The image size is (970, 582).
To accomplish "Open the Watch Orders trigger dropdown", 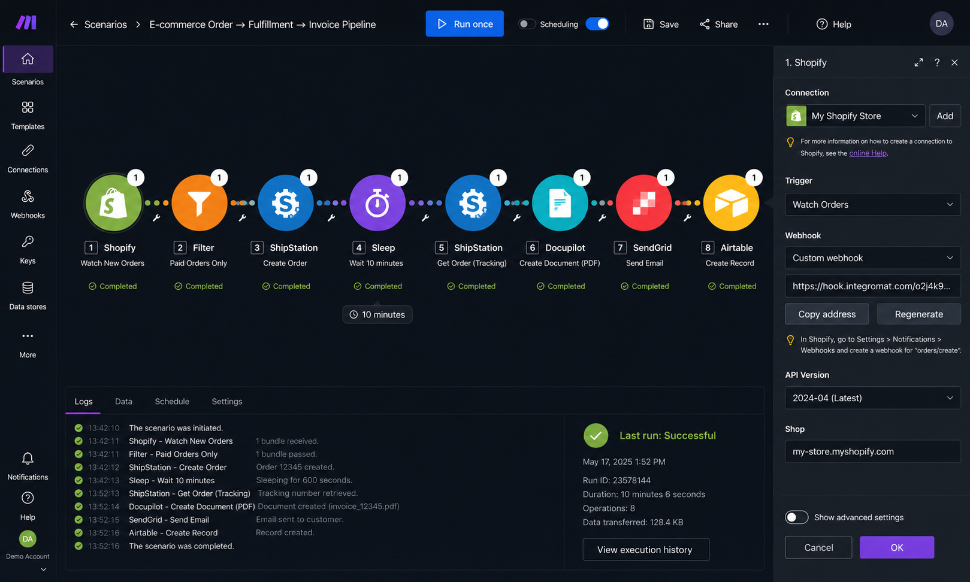I will [872, 205].
